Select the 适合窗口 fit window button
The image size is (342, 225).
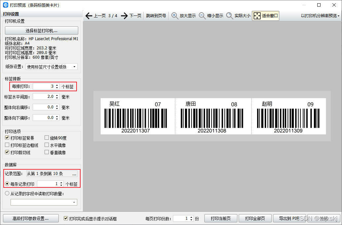click(266, 16)
